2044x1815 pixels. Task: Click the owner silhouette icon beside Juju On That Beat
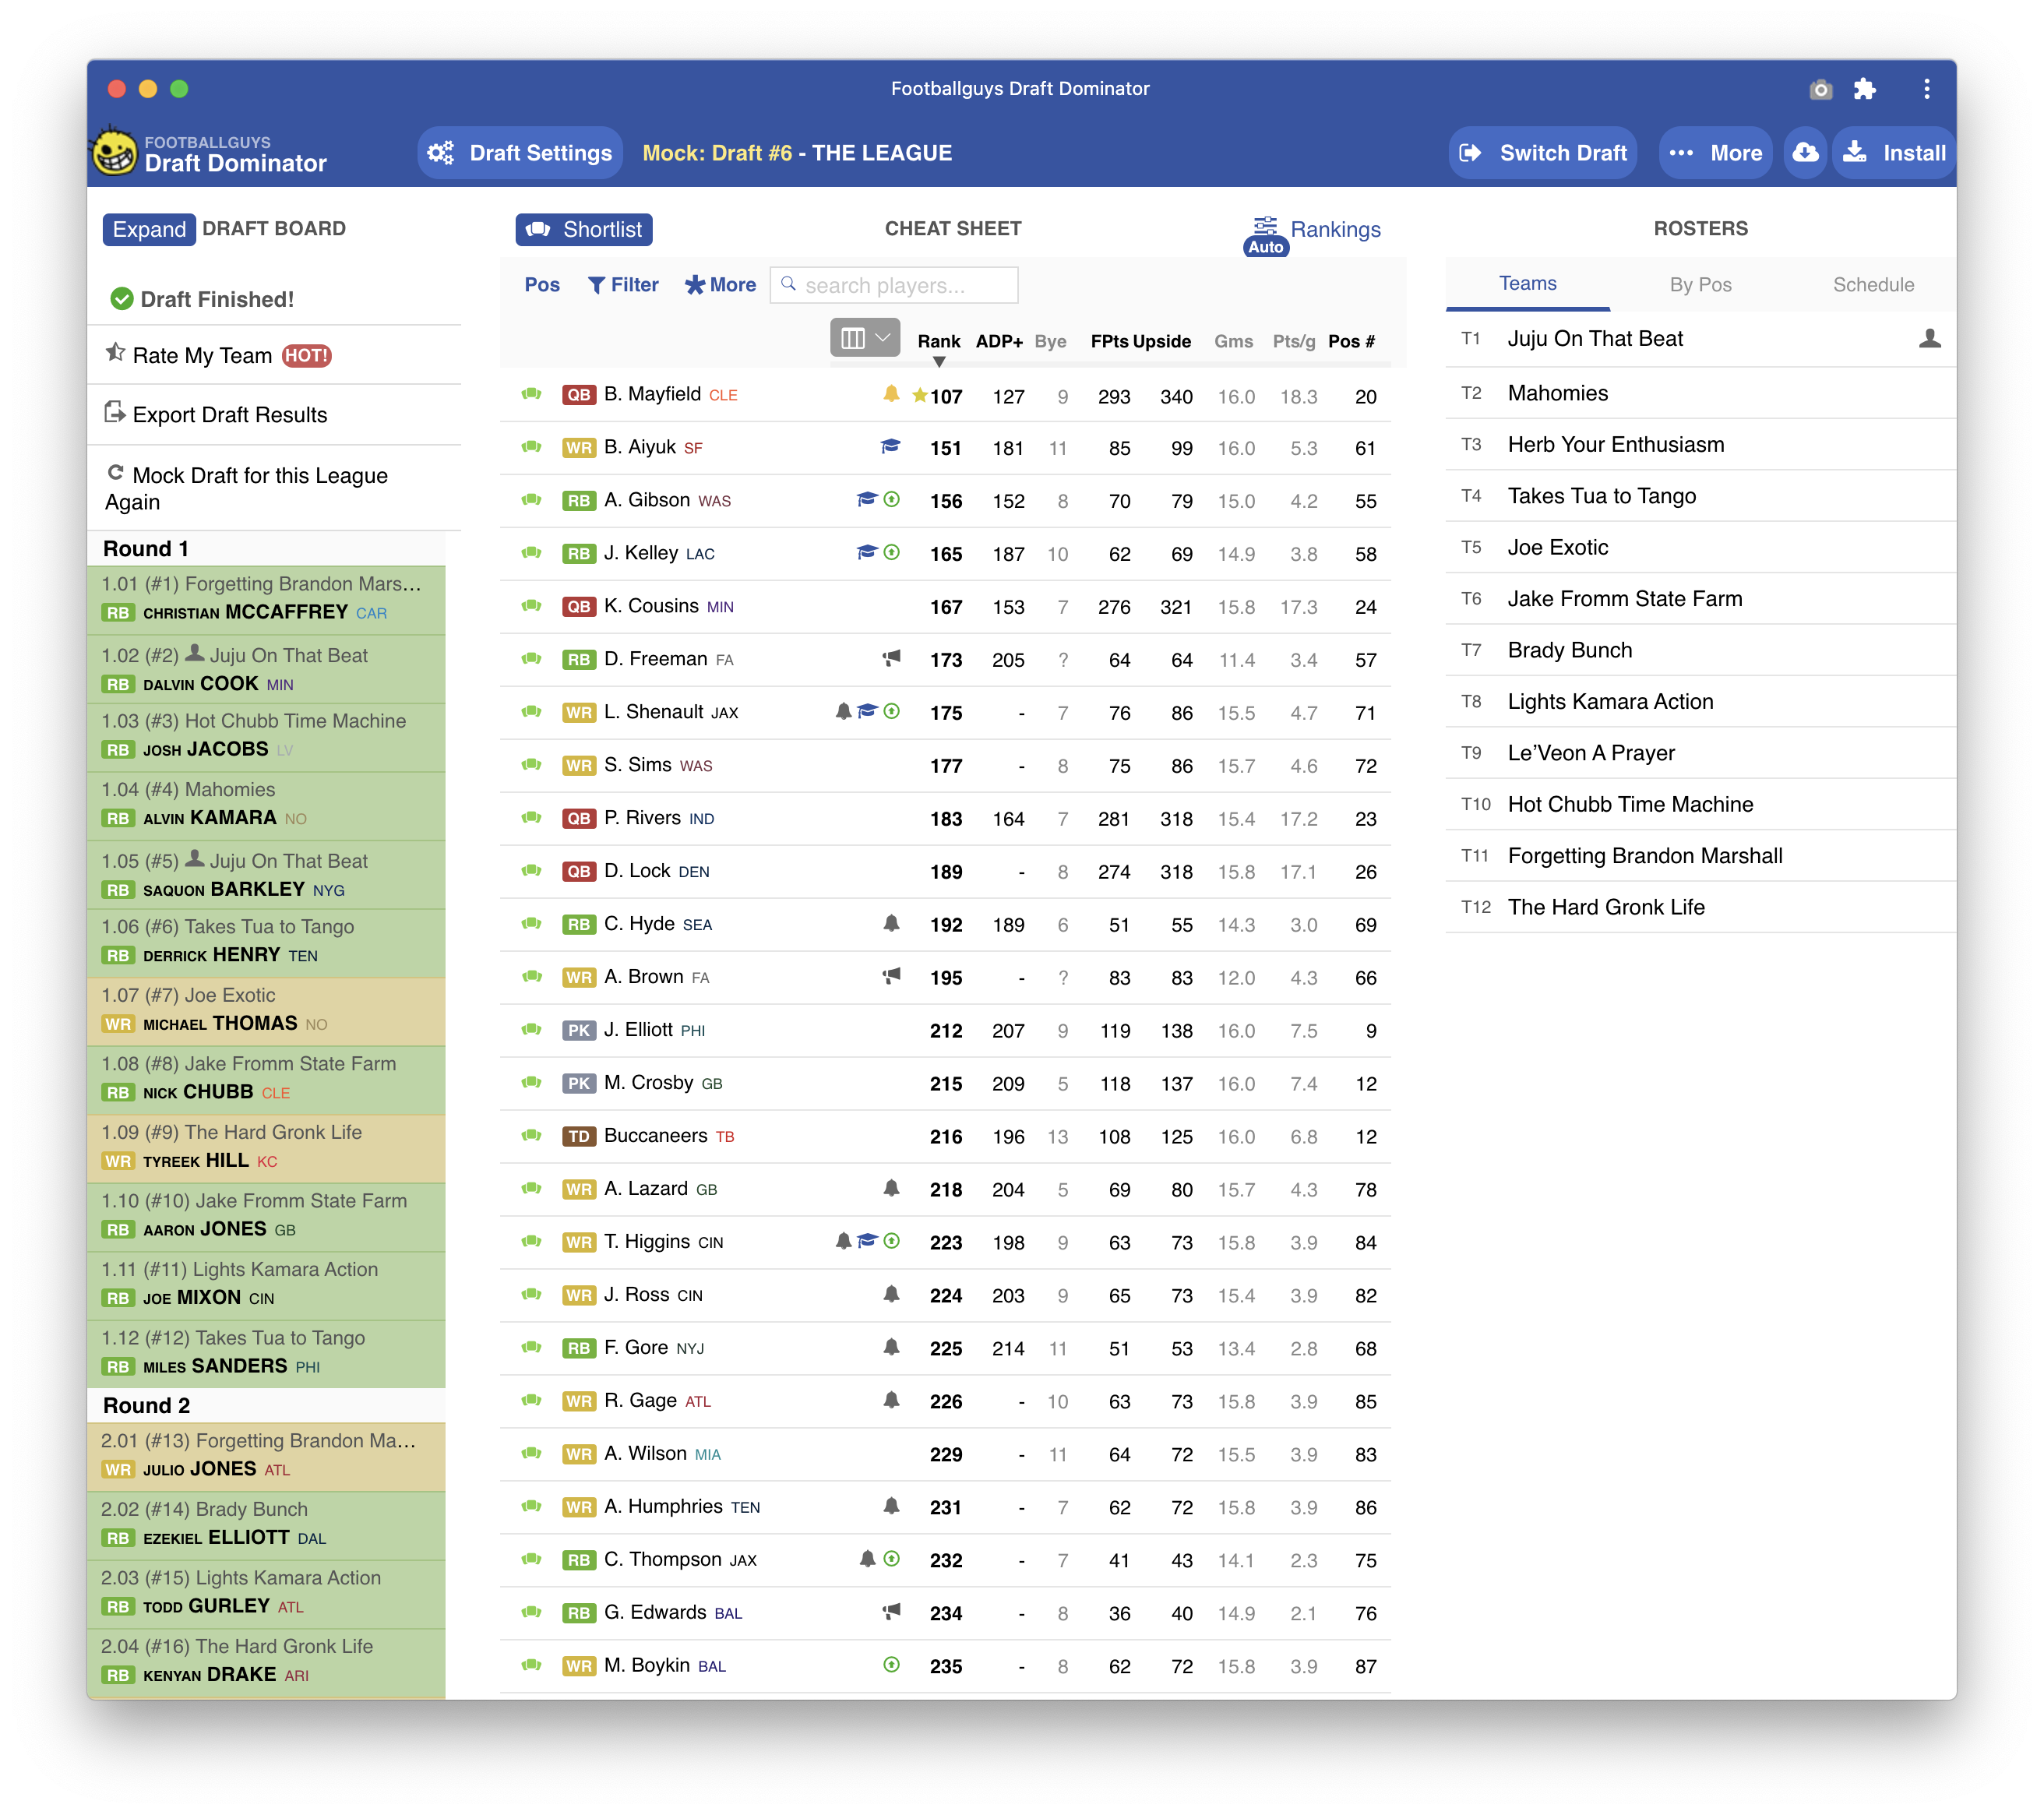(x=1929, y=339)
